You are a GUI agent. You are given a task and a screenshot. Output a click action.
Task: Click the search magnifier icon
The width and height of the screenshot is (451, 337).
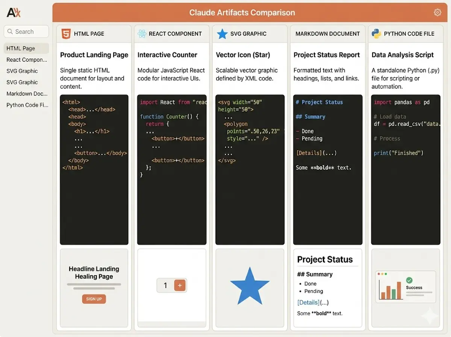10,32
